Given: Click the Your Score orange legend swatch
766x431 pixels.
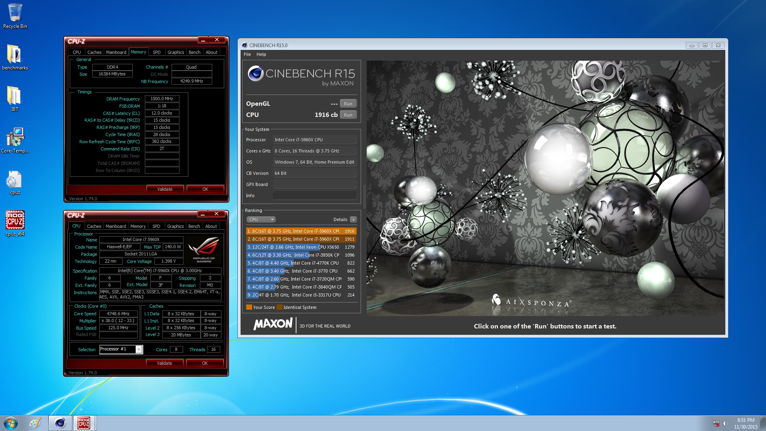Looking at the screenshot, I should click(249, 307).
